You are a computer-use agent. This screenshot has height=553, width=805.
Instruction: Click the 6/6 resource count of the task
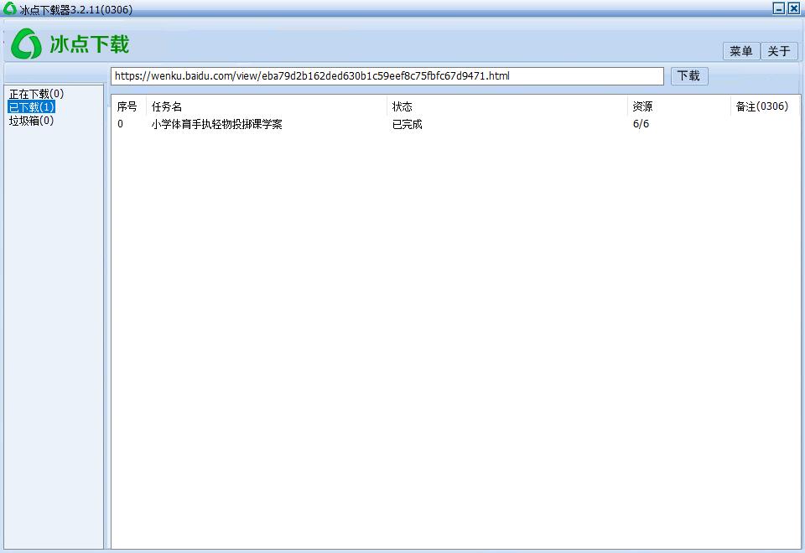[639, 124]
